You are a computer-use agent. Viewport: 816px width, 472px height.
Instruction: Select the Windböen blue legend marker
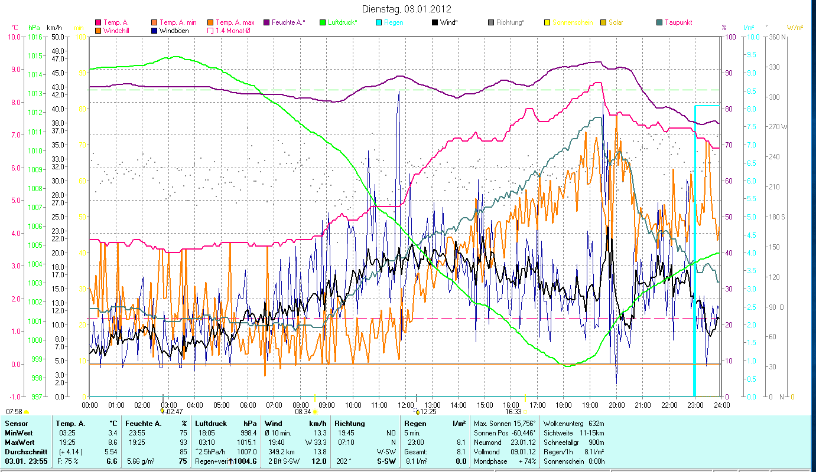click(155, 30)
